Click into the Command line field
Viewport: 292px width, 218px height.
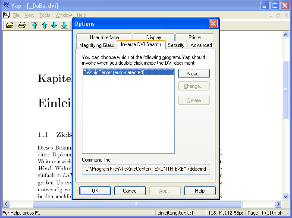(146, 169)
